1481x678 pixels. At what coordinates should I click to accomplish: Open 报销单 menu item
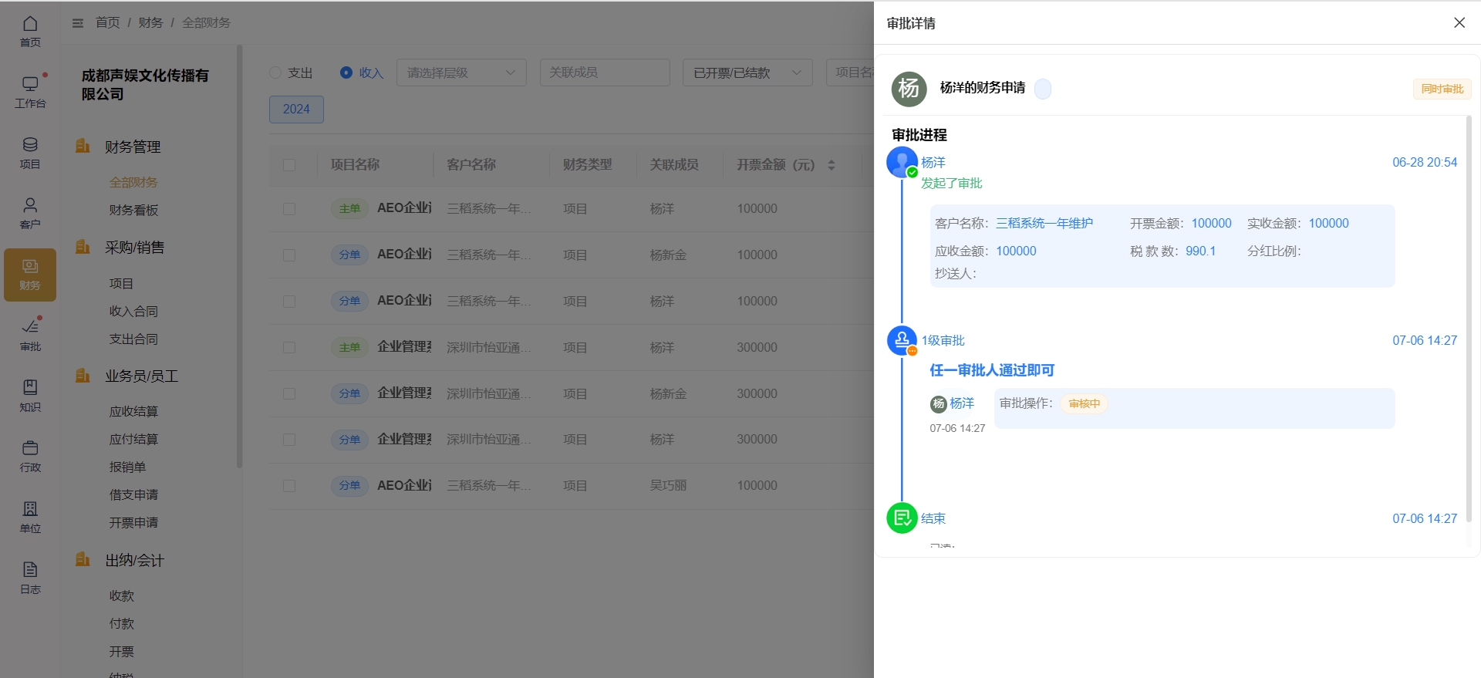tap(127, 467)
